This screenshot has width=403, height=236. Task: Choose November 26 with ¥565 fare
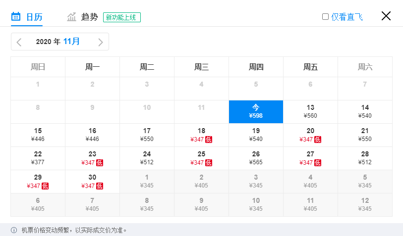coord(256,158)
